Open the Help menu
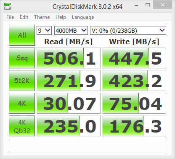Screen dimensions: 175x159 61,17
